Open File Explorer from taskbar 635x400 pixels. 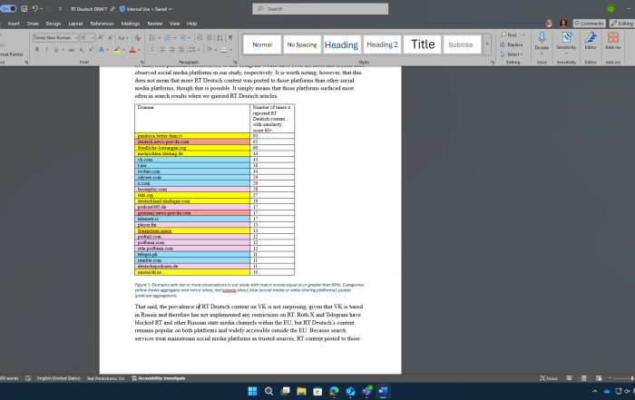click(301, 391)
